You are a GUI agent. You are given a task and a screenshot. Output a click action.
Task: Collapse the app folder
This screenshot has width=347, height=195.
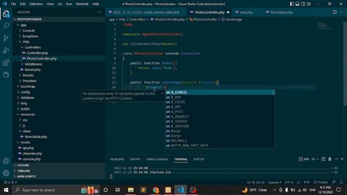(23, 25)
